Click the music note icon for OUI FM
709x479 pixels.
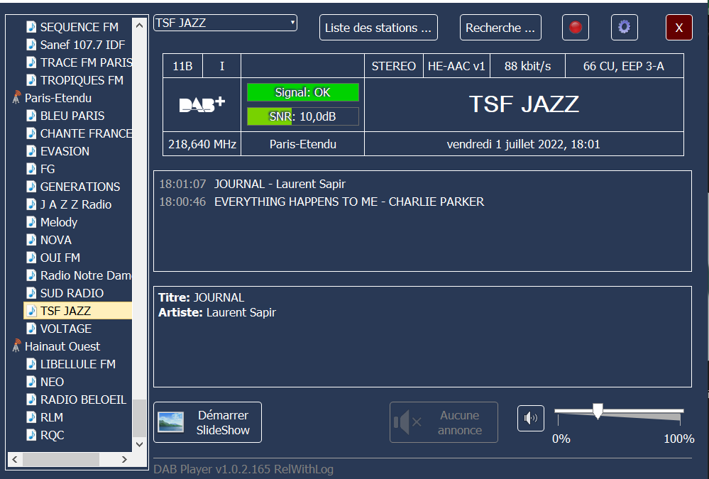[x=31, y=258]
